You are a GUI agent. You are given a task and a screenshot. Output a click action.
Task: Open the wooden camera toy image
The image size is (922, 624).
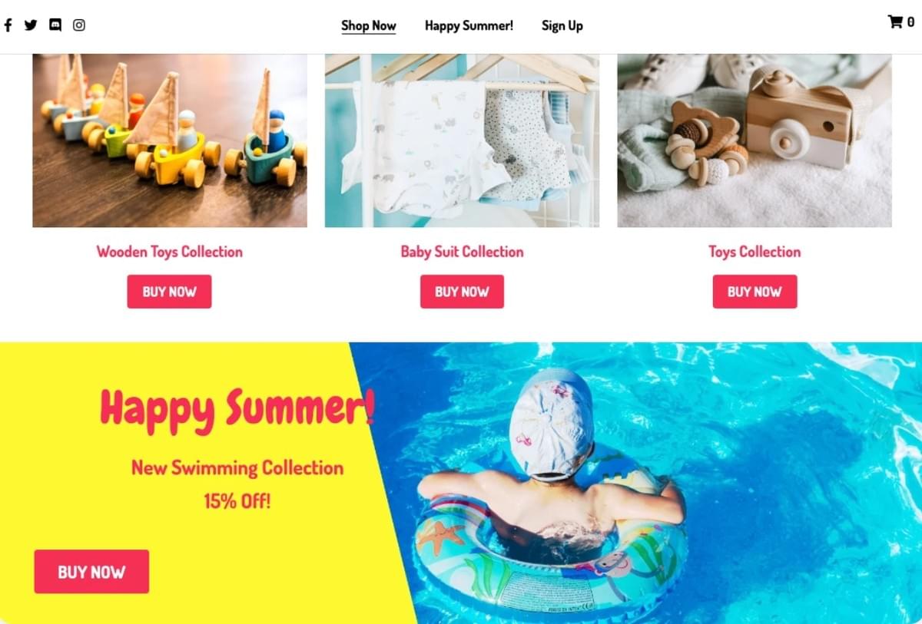coord(755,140)
